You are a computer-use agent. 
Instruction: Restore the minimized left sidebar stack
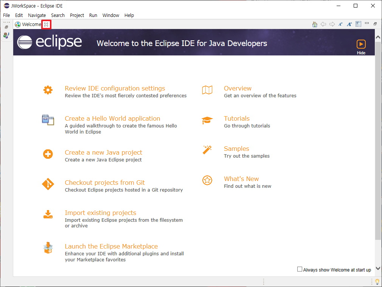(x=6, y=27)
